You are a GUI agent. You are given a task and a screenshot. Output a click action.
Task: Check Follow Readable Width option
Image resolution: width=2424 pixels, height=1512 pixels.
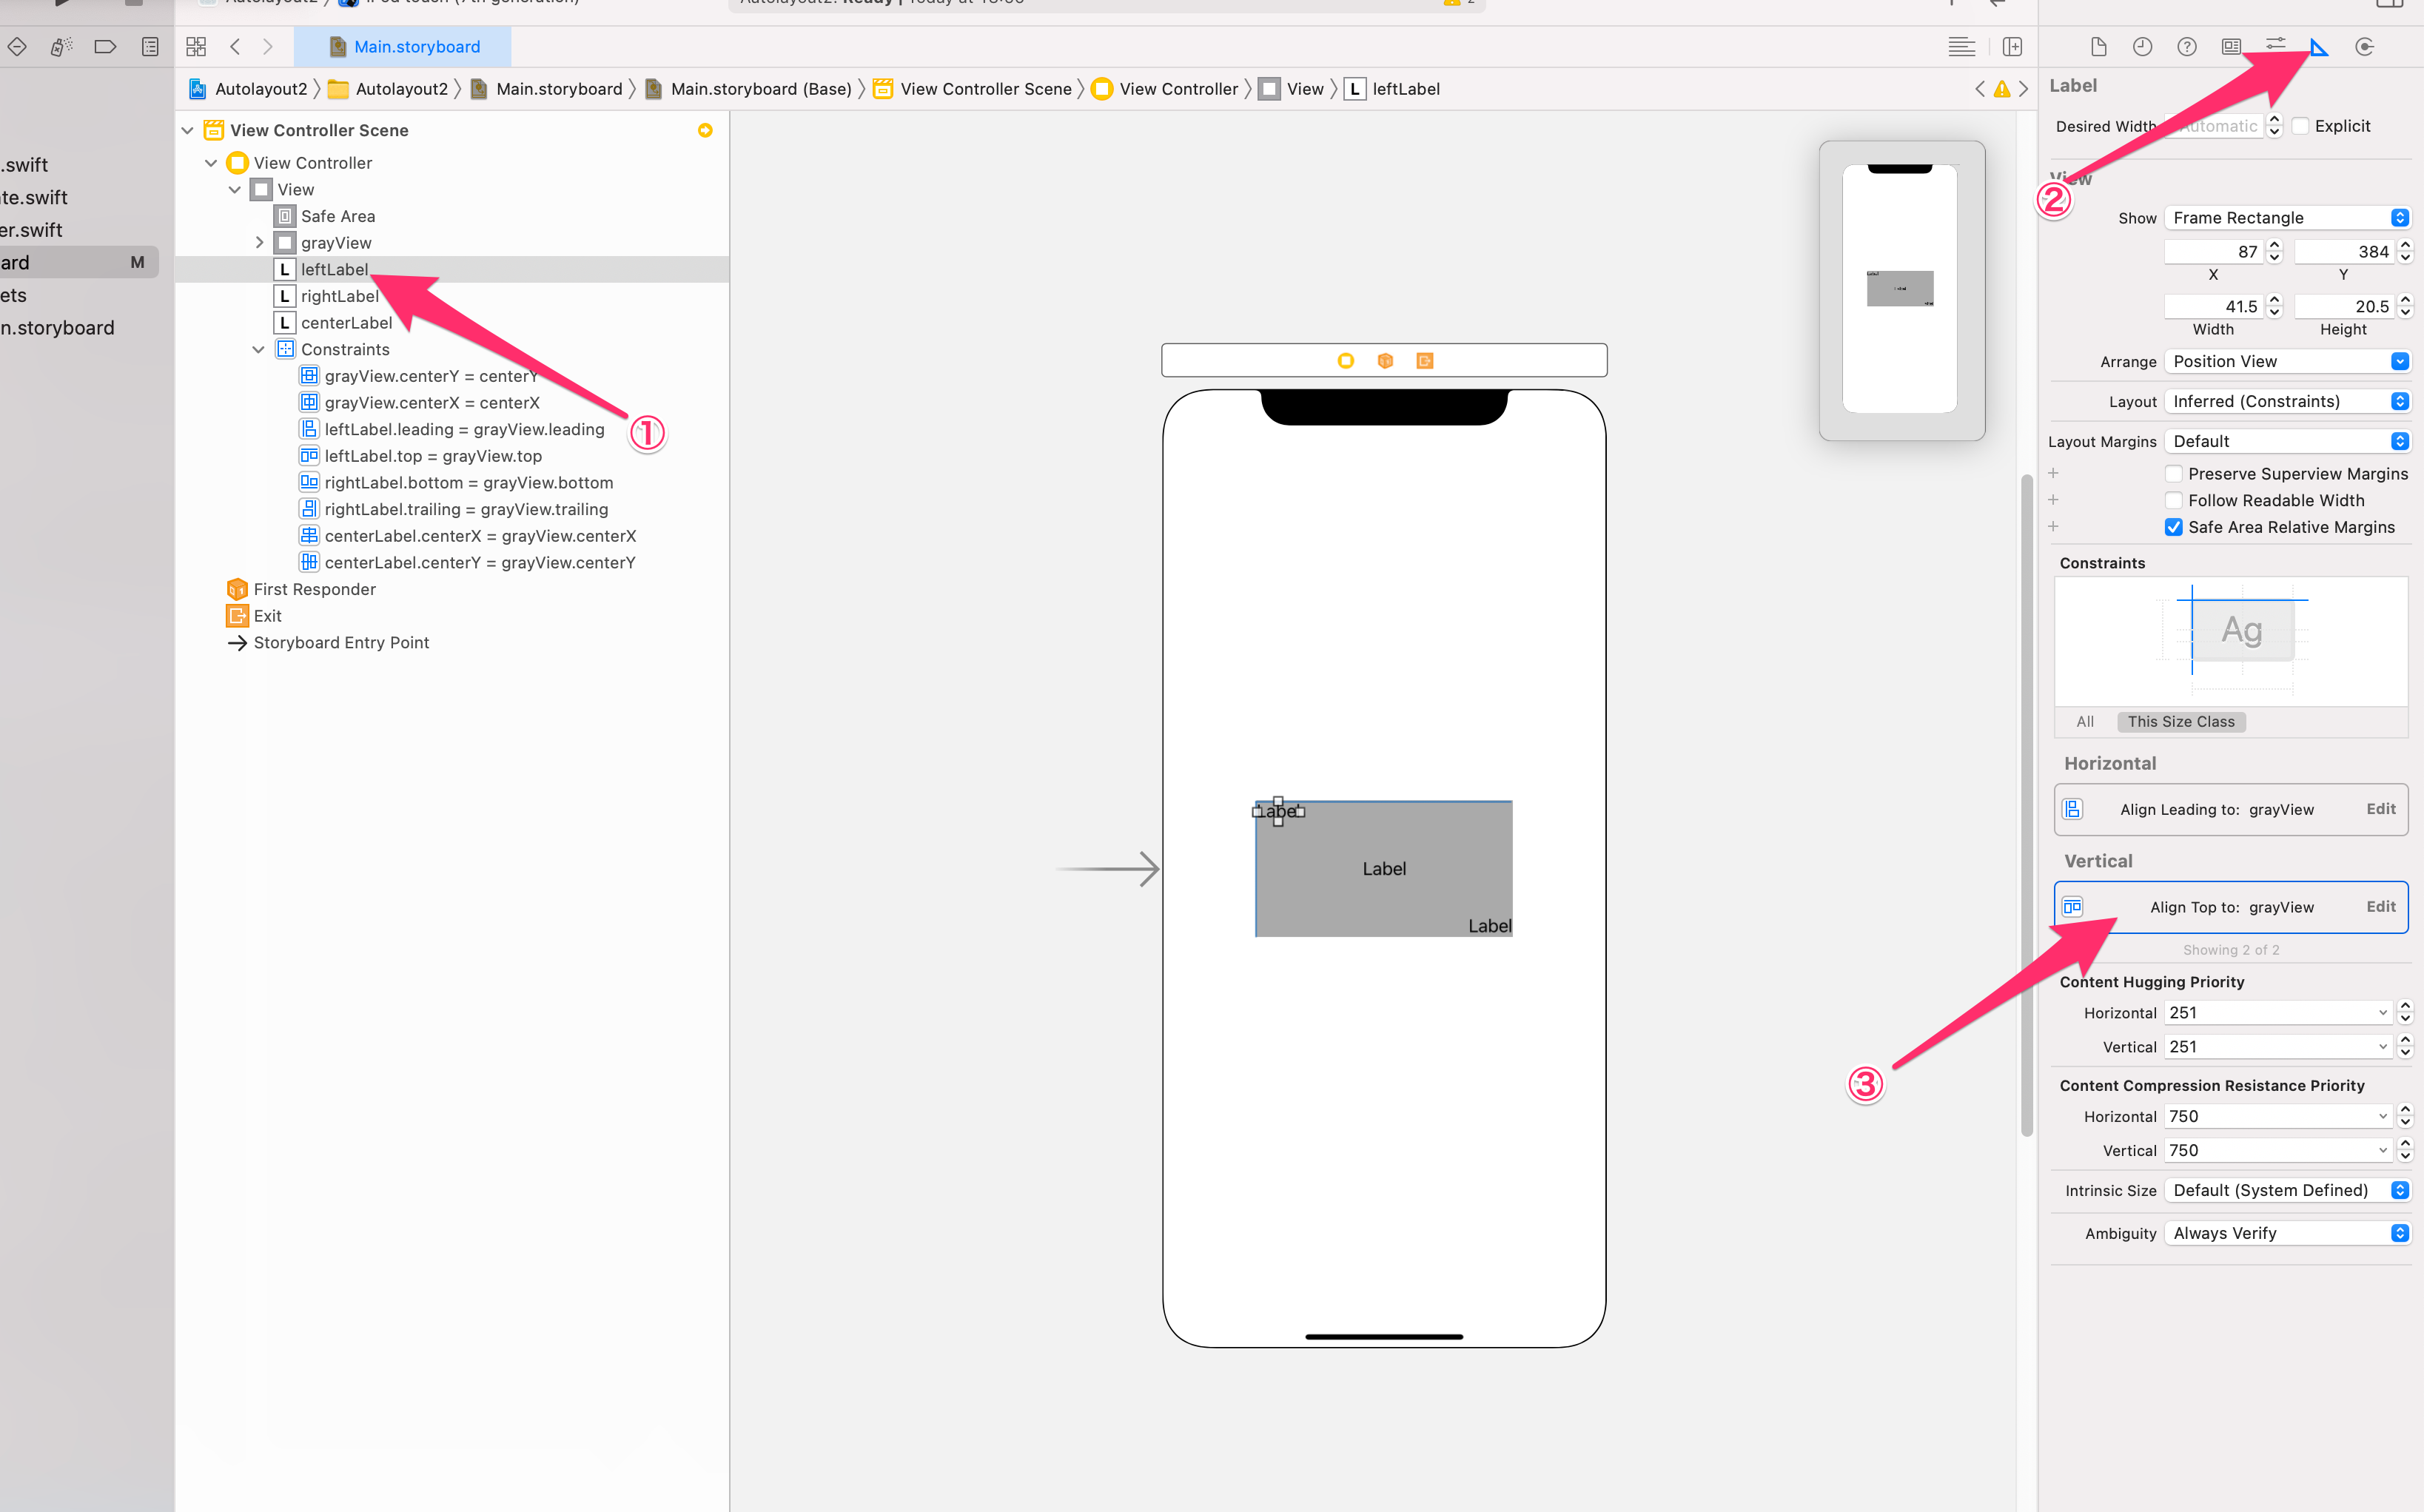pos(2173,500)
